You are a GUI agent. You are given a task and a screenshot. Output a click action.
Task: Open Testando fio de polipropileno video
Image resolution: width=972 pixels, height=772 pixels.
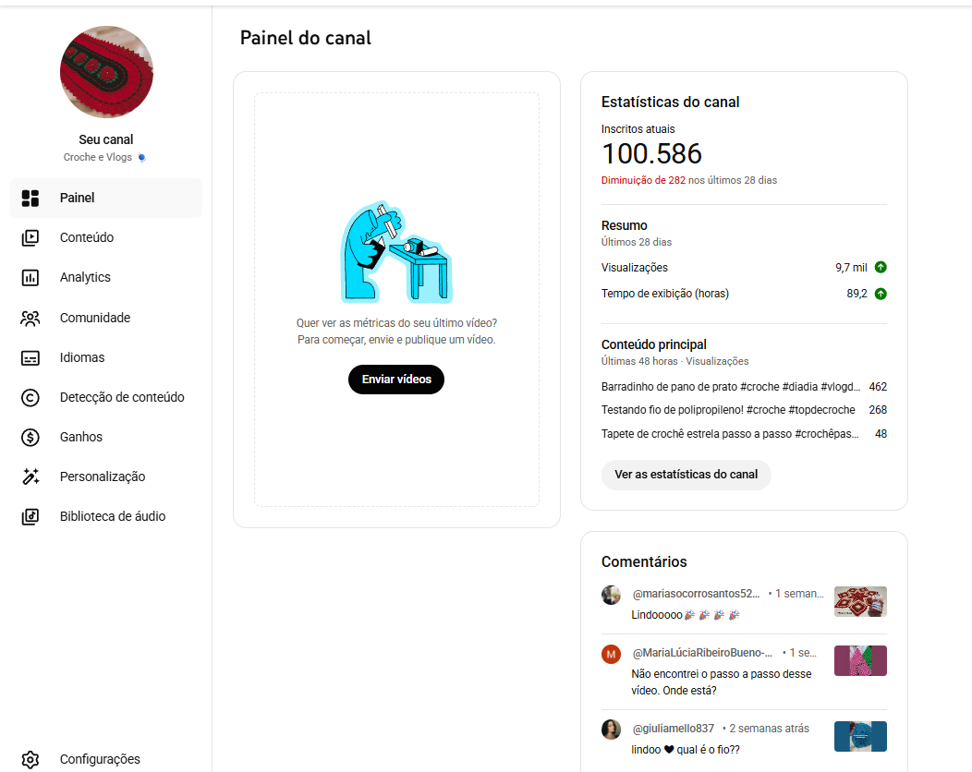[x=727, y=410]
